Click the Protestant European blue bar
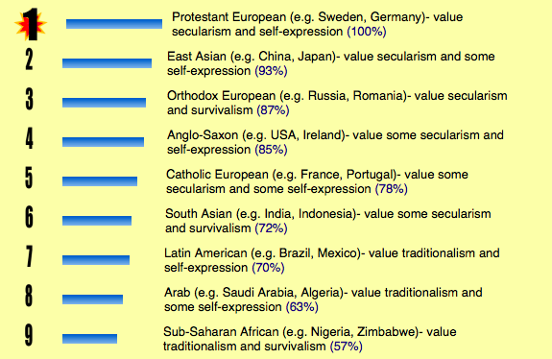Screen dimensions: 552x359 tap(114, 24)
